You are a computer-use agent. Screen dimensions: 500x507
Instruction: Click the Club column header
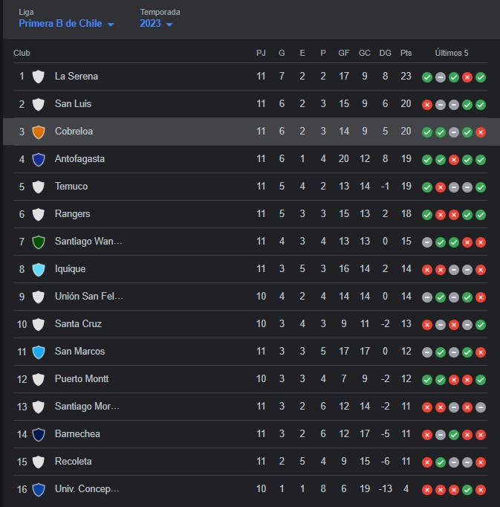(22, 53)
